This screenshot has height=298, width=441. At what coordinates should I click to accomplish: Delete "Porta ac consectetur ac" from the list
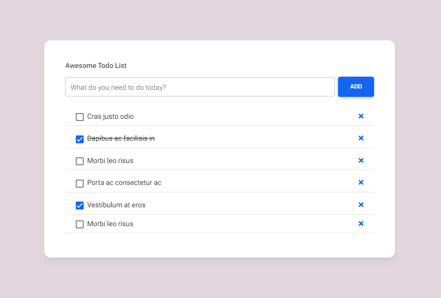361,182
